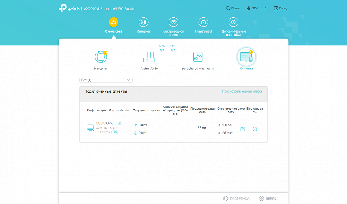
Task: Click the ПОДДЕРЖКА headset icon
Action: pos(226,199)
